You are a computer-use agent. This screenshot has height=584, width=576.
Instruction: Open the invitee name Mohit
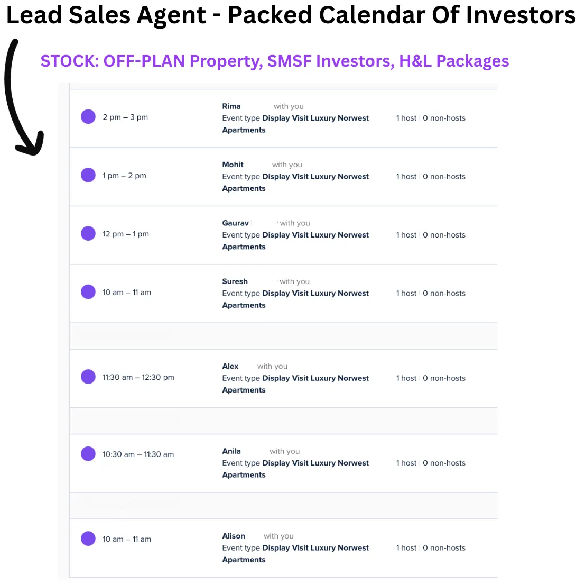233,165
